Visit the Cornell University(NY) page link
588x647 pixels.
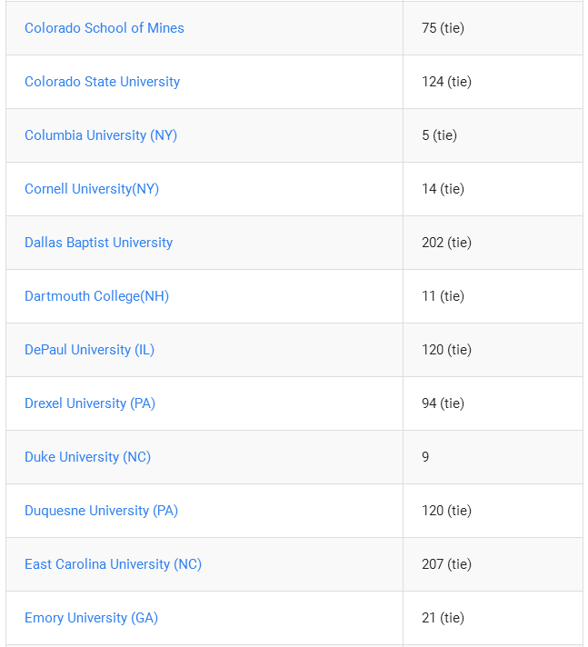[92, 189]
